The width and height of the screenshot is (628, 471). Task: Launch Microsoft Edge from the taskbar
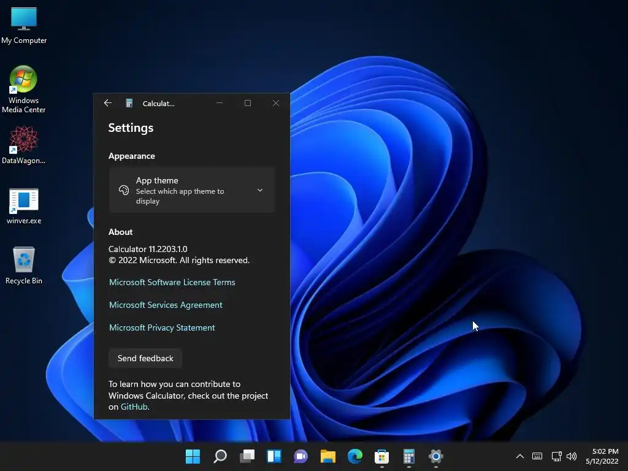[x=355, y=456]
